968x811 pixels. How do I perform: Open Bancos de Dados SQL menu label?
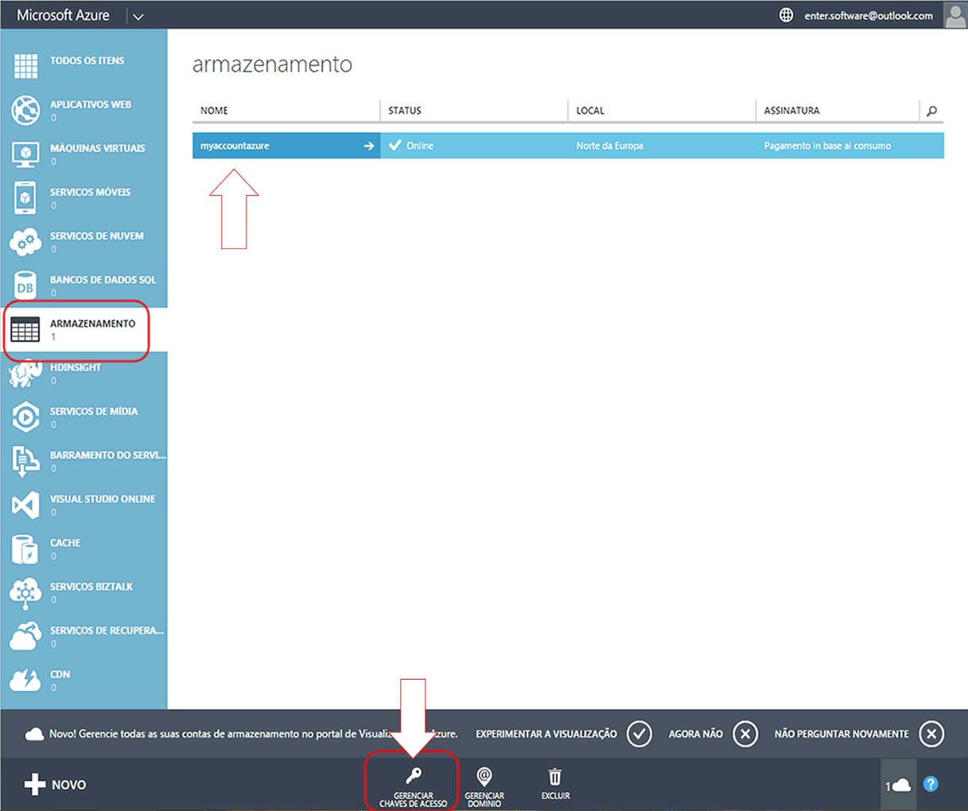103,279
